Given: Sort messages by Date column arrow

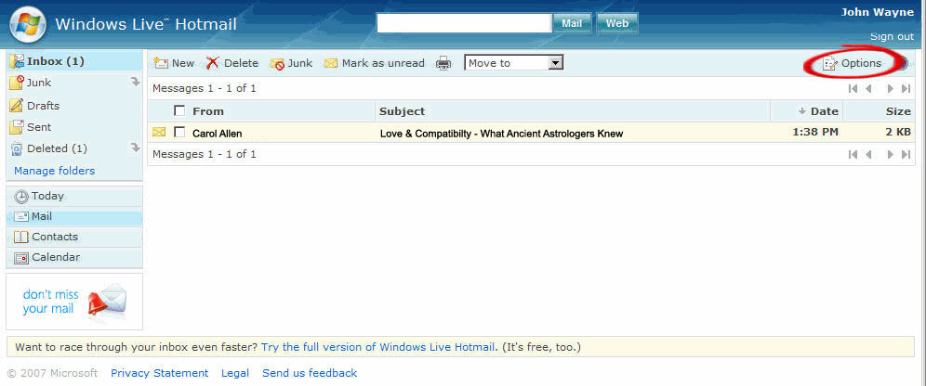Looking at the screenshot, I should pos(802,111).
